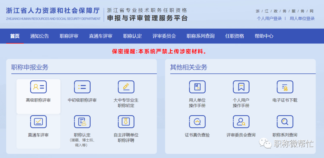Click the 职称申报业务 section heading
324x158 pixels.
30,67
